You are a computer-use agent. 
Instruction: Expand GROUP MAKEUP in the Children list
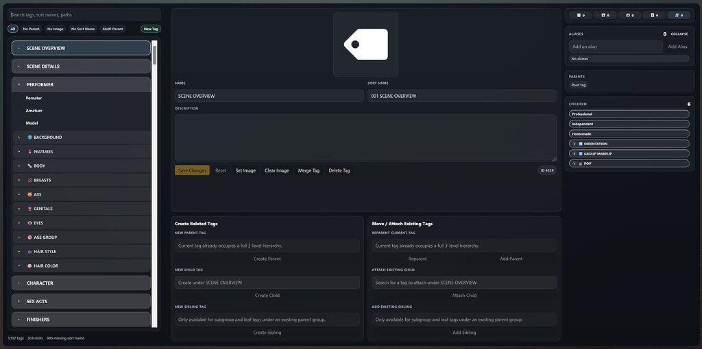(574, 154)
